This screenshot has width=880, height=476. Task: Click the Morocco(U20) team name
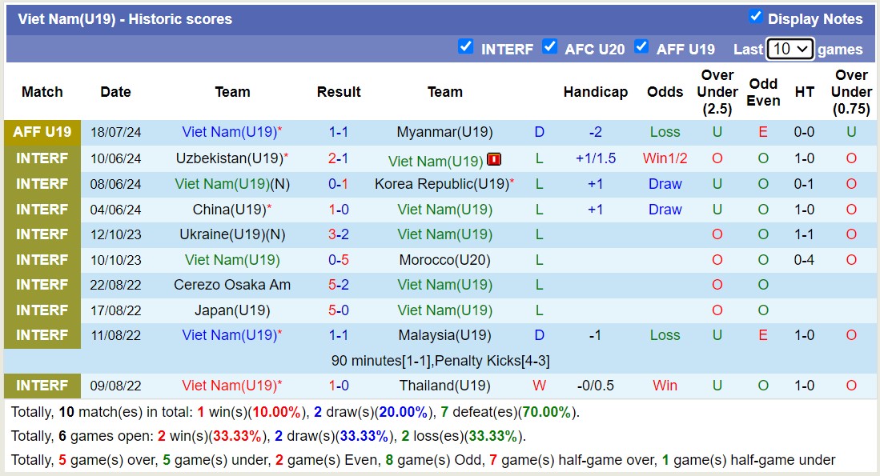pyautogui.click(x=444, y=260)
